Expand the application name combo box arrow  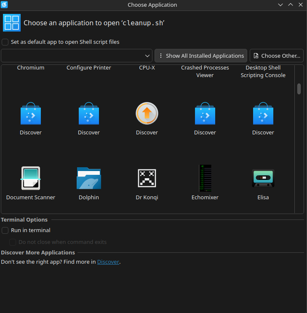point(147,56)
